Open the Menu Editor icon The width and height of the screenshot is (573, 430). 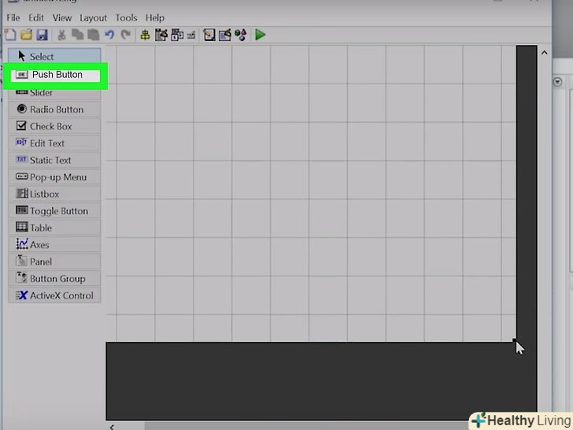(161, 35)
